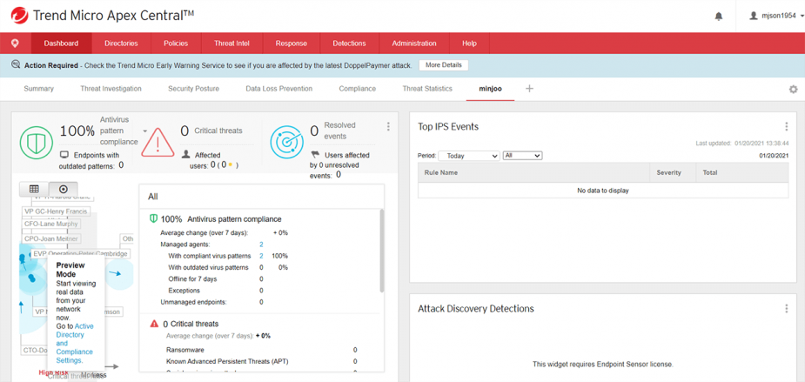805x382 pixels.
Task: Open the Administration menu
Action: click(414, 44)
